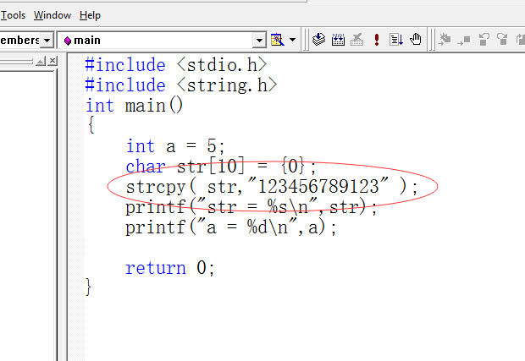This screenshot has width=525, height=361.
Task: Open the WizardBar actions dropdown arrow
Action: coord(293,40)
